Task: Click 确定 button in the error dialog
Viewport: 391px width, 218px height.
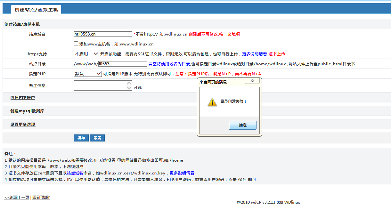Action: [x=242, y=125]
